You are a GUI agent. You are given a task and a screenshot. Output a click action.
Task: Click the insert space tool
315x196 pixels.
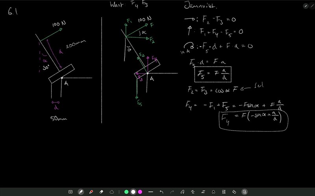[224, 192]
